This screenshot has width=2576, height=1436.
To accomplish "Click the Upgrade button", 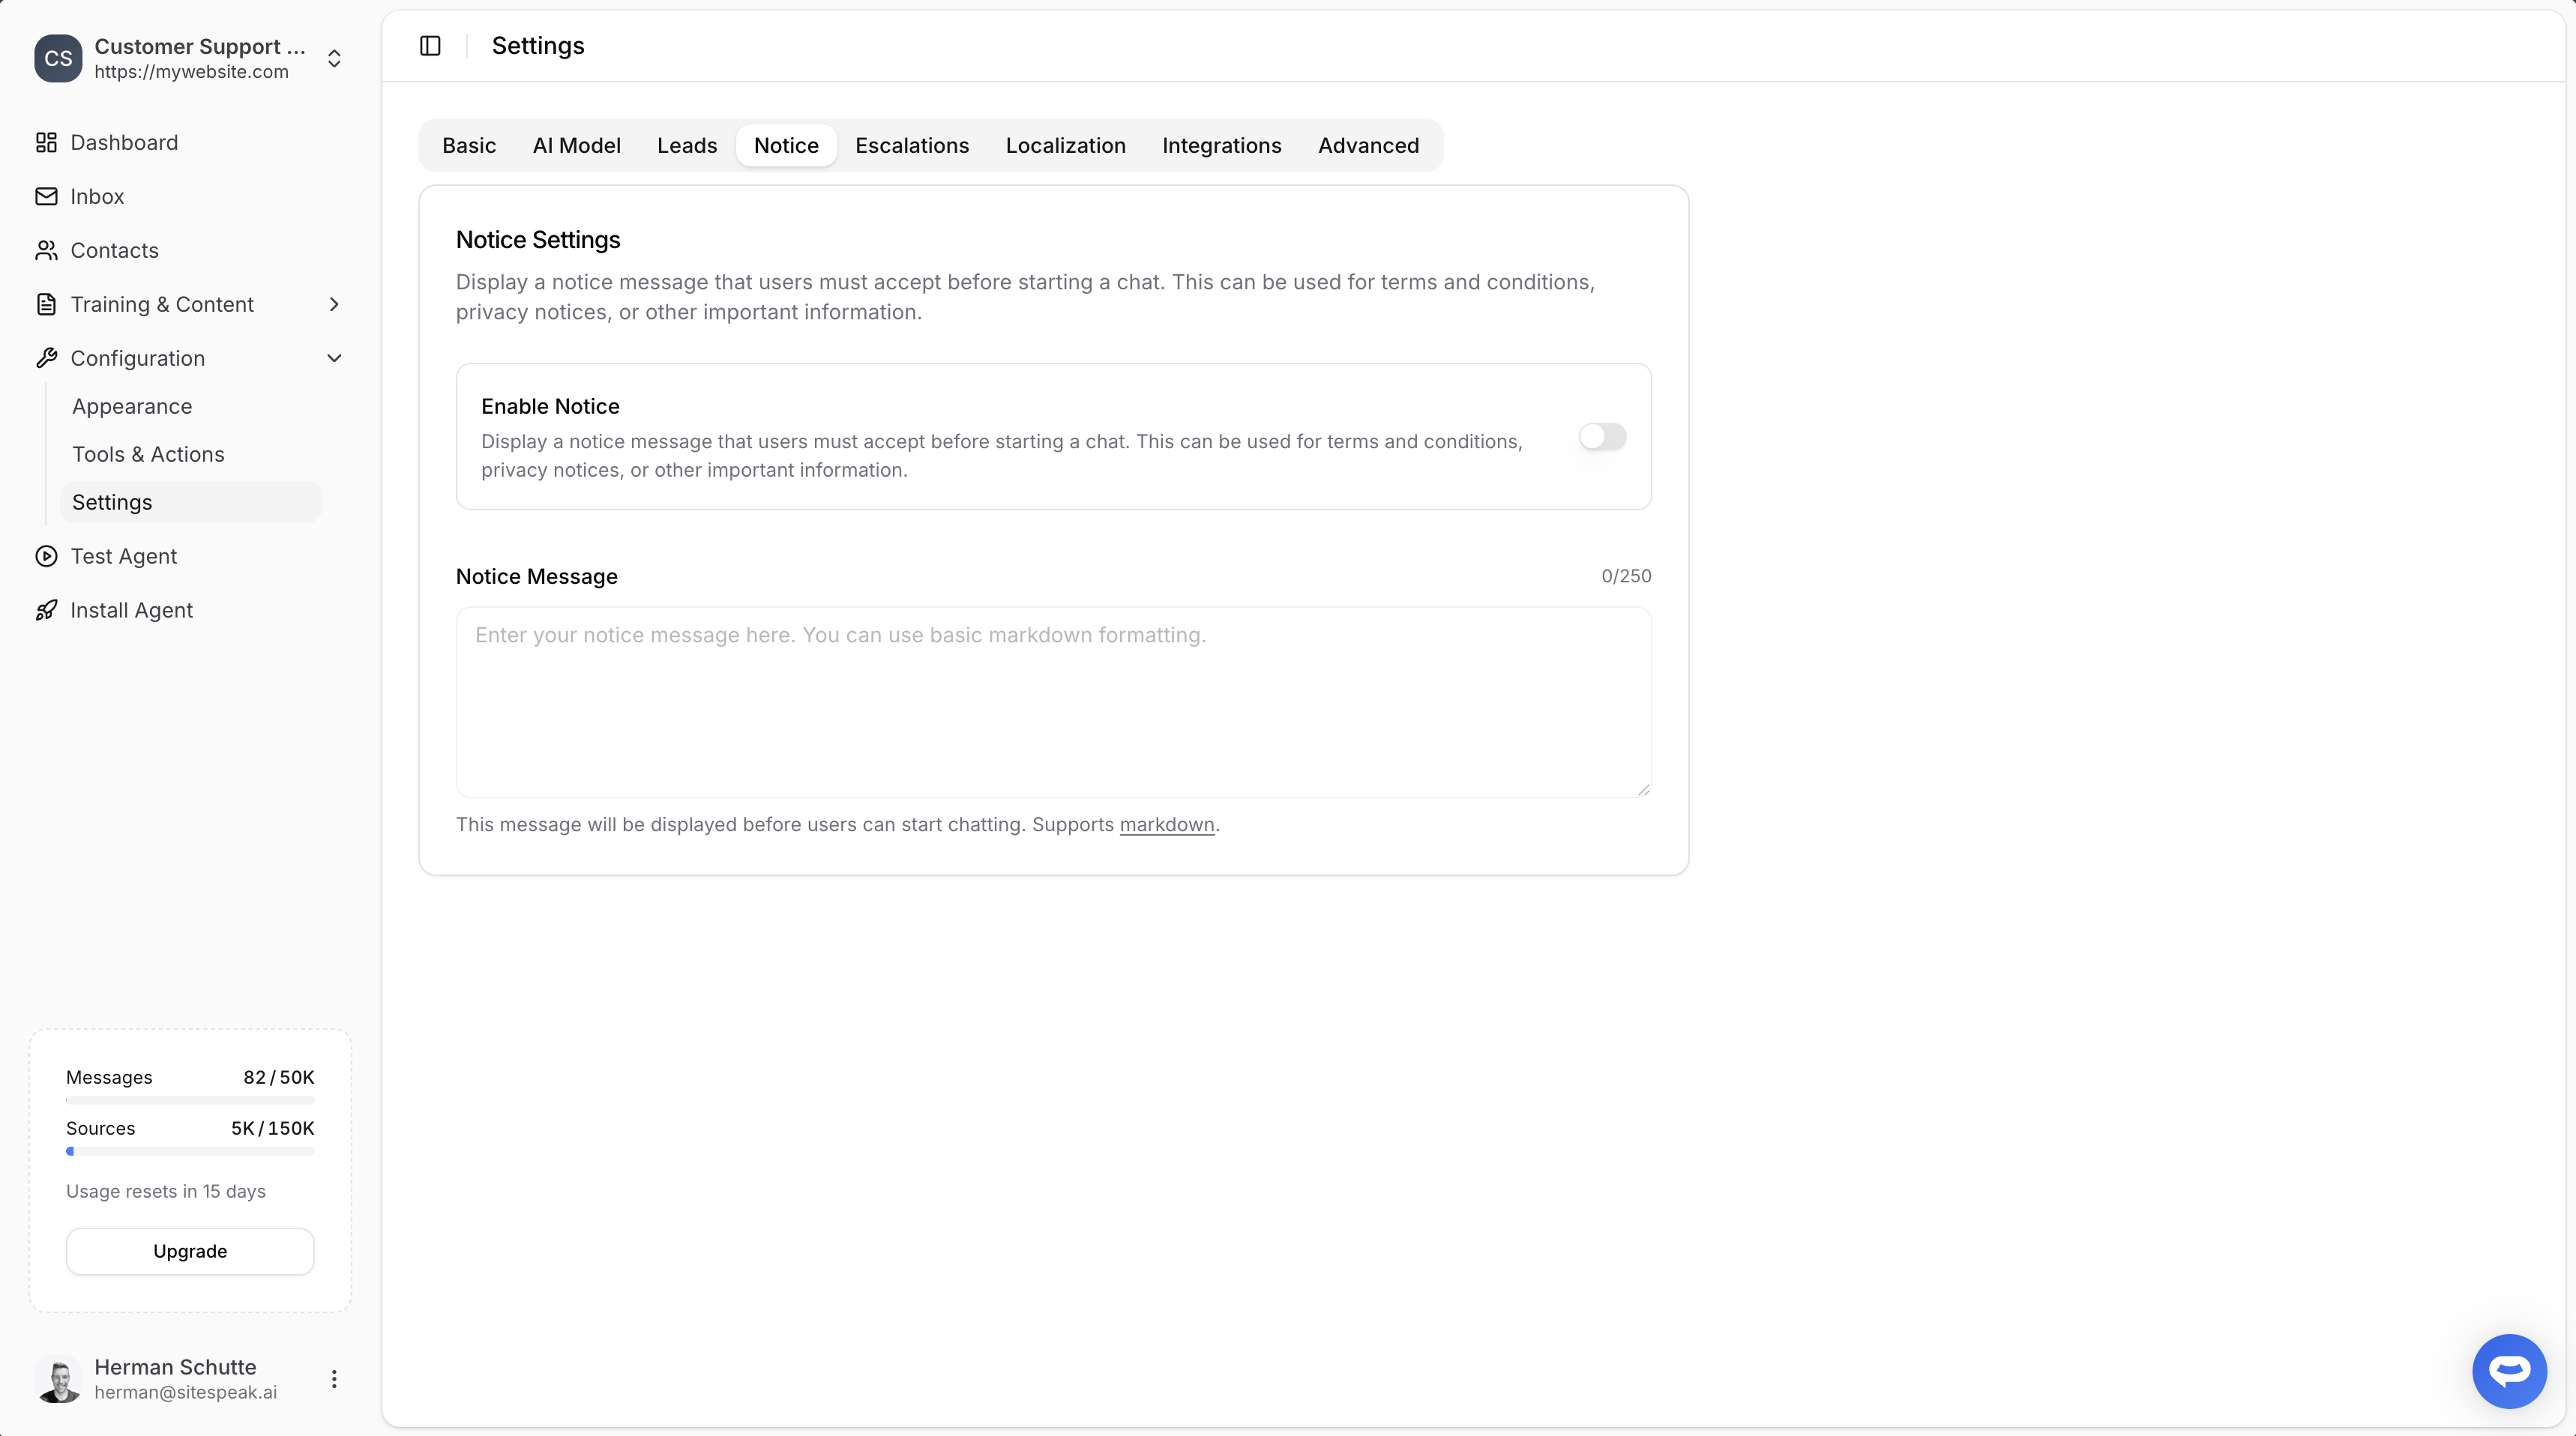I will [x=189, y=1251].
